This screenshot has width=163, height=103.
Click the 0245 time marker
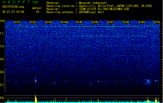tap(79, 22)
